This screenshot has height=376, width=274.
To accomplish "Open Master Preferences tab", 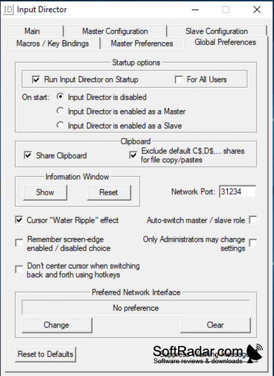I will 142,44.
